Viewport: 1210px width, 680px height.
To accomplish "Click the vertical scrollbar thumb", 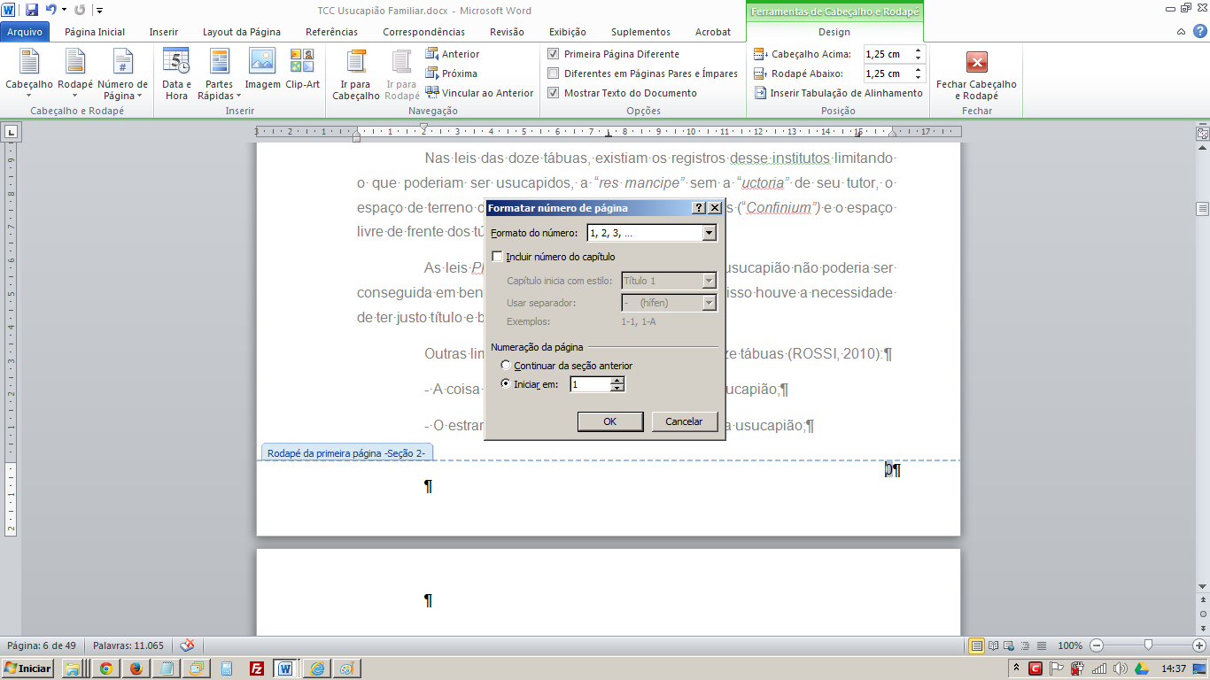I will (1203, 209).
